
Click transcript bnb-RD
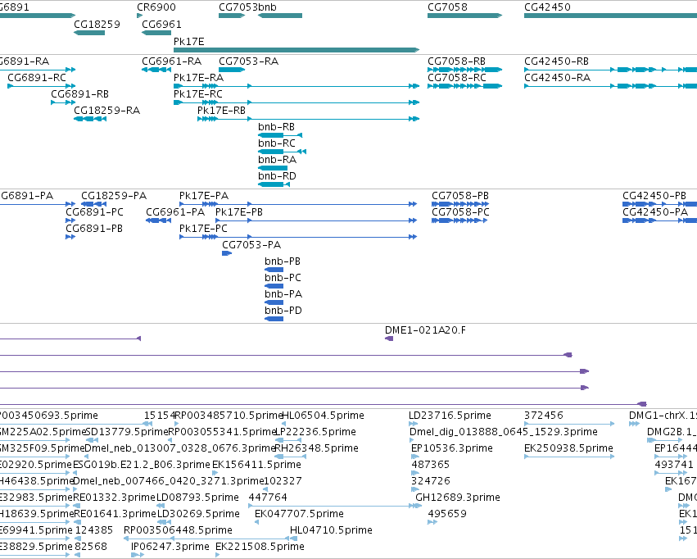[x=274, y=184]
